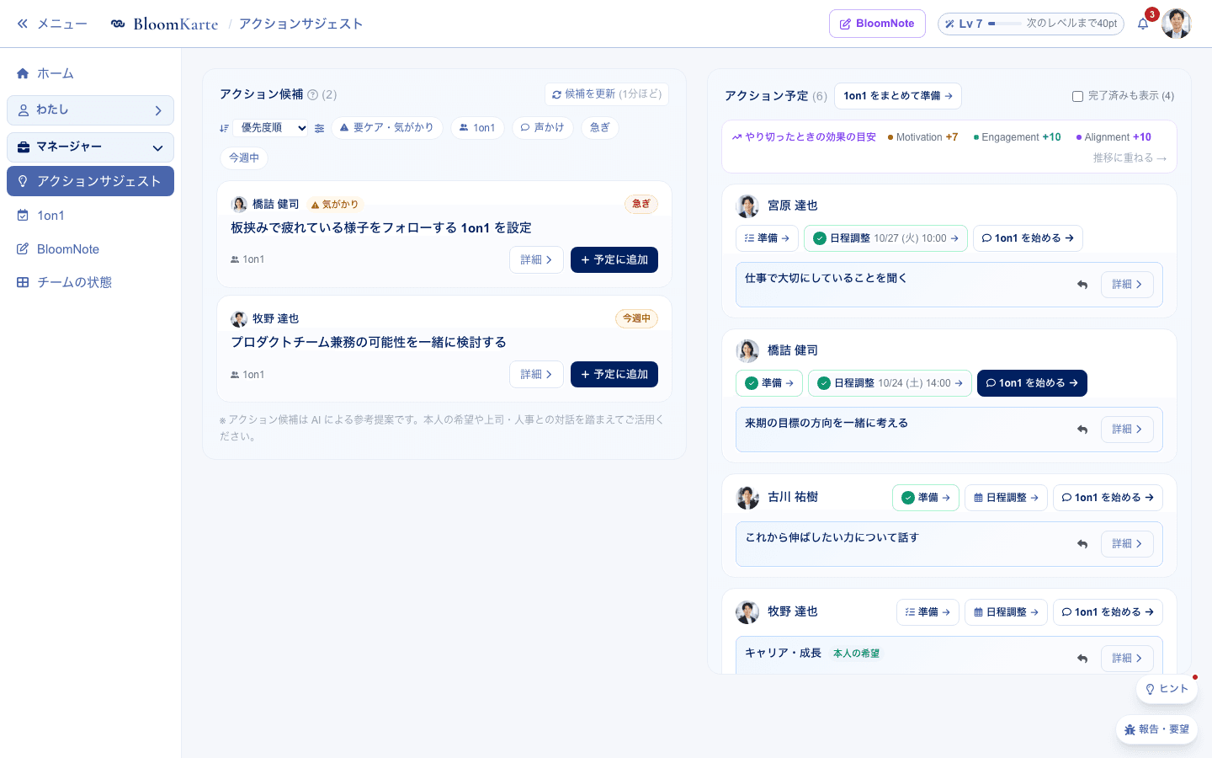Viewport: 1212px width, 758px height.
Task: Open the 報告・要望 feedback button
Action: coord(1157,729)
